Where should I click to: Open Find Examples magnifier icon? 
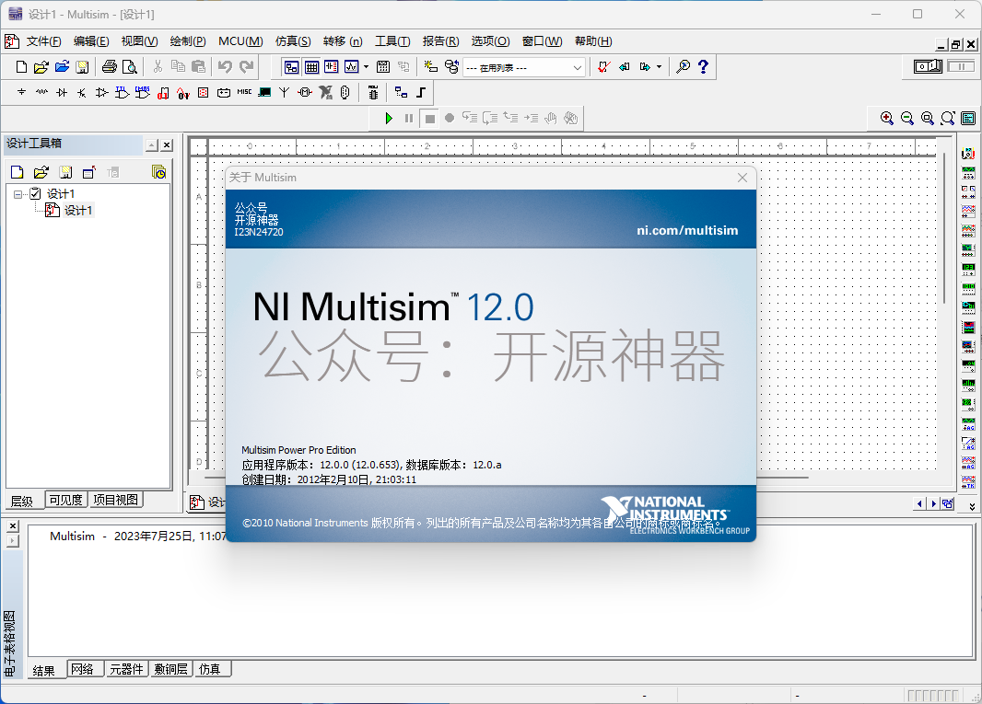pos(684,67)
